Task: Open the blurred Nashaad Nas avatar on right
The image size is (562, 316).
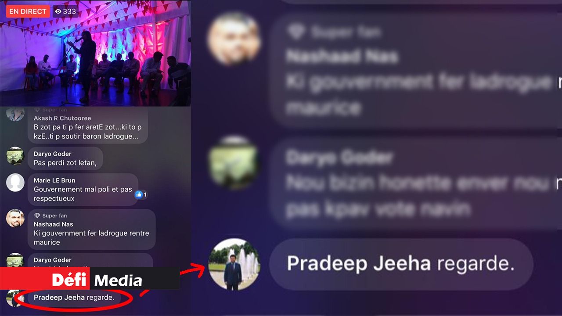Action: (234, 39)
